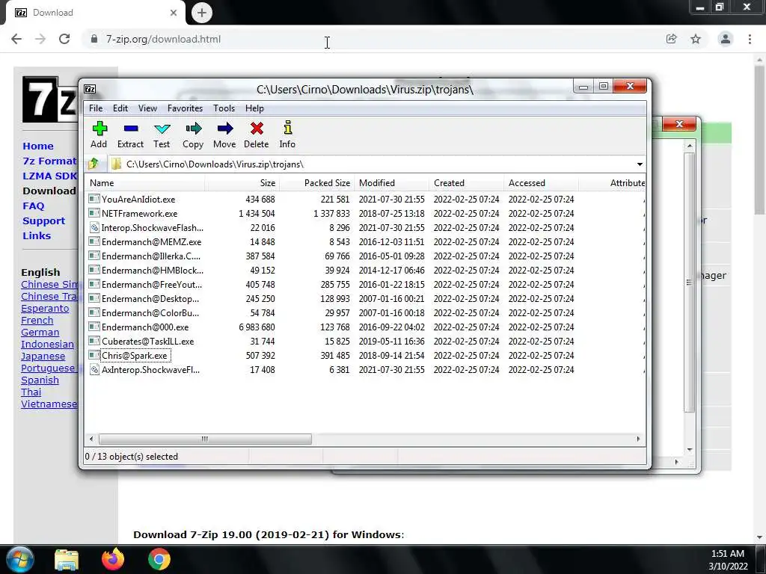The width and height of the screenshot is (766, 574).
Task: Click the Delete toolbar icon
Action: pyautogui.click(x=257, y=129)
